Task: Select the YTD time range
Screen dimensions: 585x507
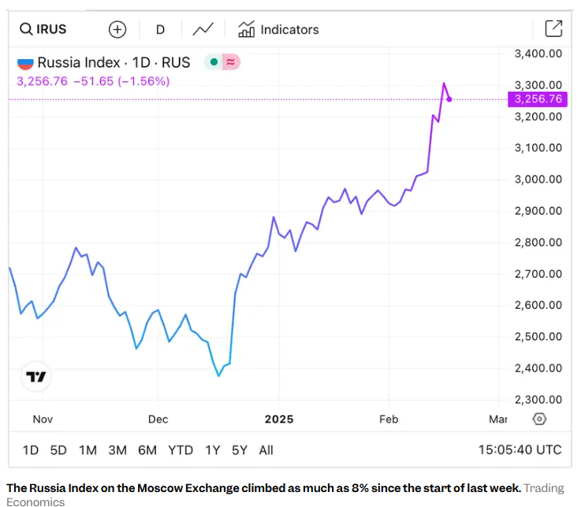Action: pos(181,450)
